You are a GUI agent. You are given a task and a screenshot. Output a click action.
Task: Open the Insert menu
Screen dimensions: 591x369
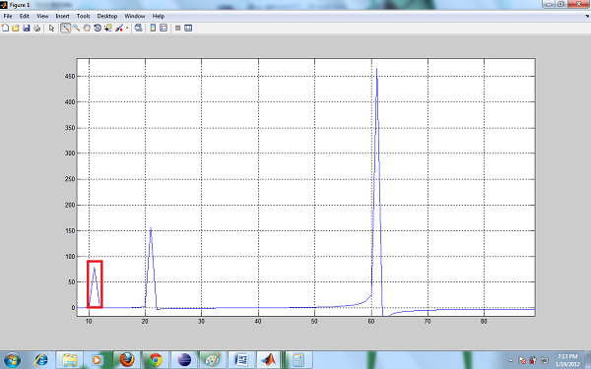click(63, 16)
